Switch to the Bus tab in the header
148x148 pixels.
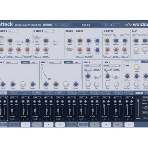click(56, 25)
